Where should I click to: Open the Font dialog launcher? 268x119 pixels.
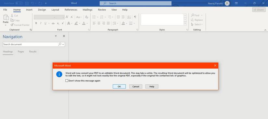click(89, 30)
